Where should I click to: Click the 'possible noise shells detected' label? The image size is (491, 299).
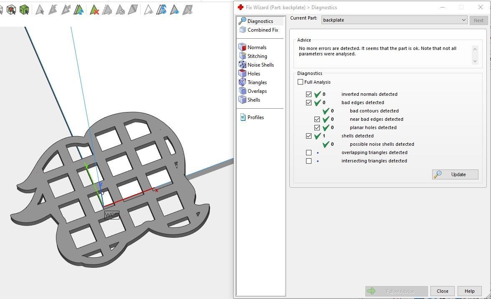[382, 144]
